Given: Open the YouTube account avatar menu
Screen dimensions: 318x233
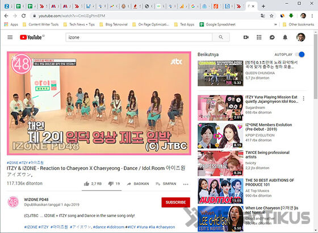Looking at the screenshot, I should [x=300, y=37].
